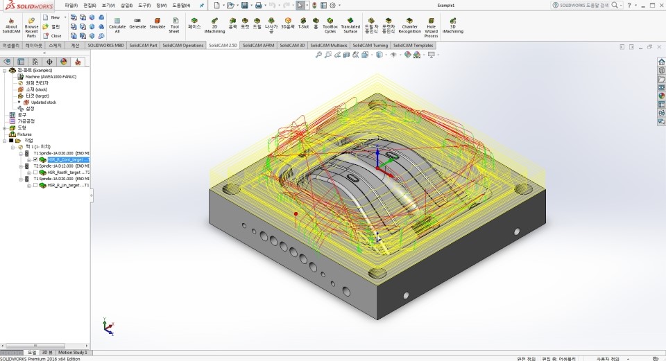This screenshot has width=666, height=361.
Task: Open the ConfigurationManager tab icon
Action: 35,62
